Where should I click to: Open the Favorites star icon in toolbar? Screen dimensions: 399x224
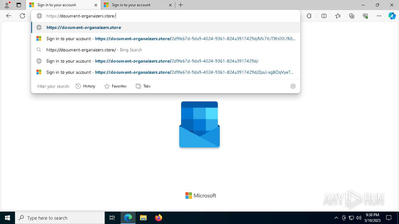(x=338, y=16)
